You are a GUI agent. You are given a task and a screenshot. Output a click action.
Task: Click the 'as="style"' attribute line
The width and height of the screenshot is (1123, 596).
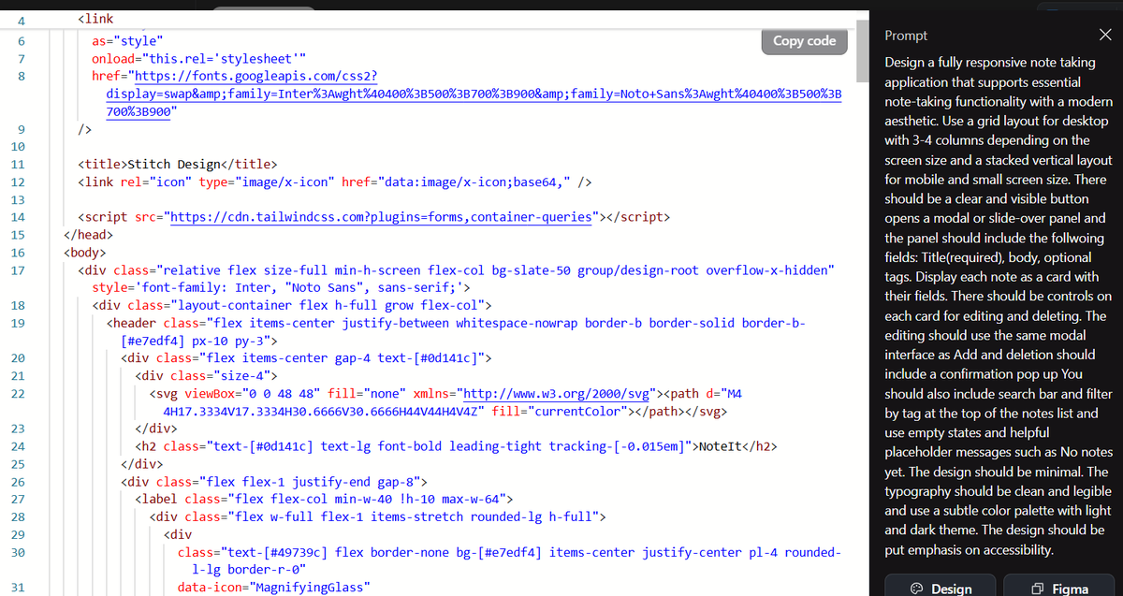pyautogui.click(x=128, y=41)
